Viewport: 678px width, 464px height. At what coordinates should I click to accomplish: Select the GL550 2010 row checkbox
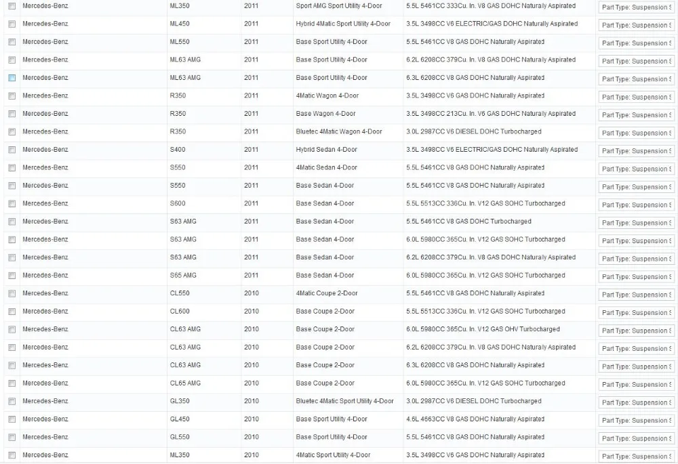[12, 437]
